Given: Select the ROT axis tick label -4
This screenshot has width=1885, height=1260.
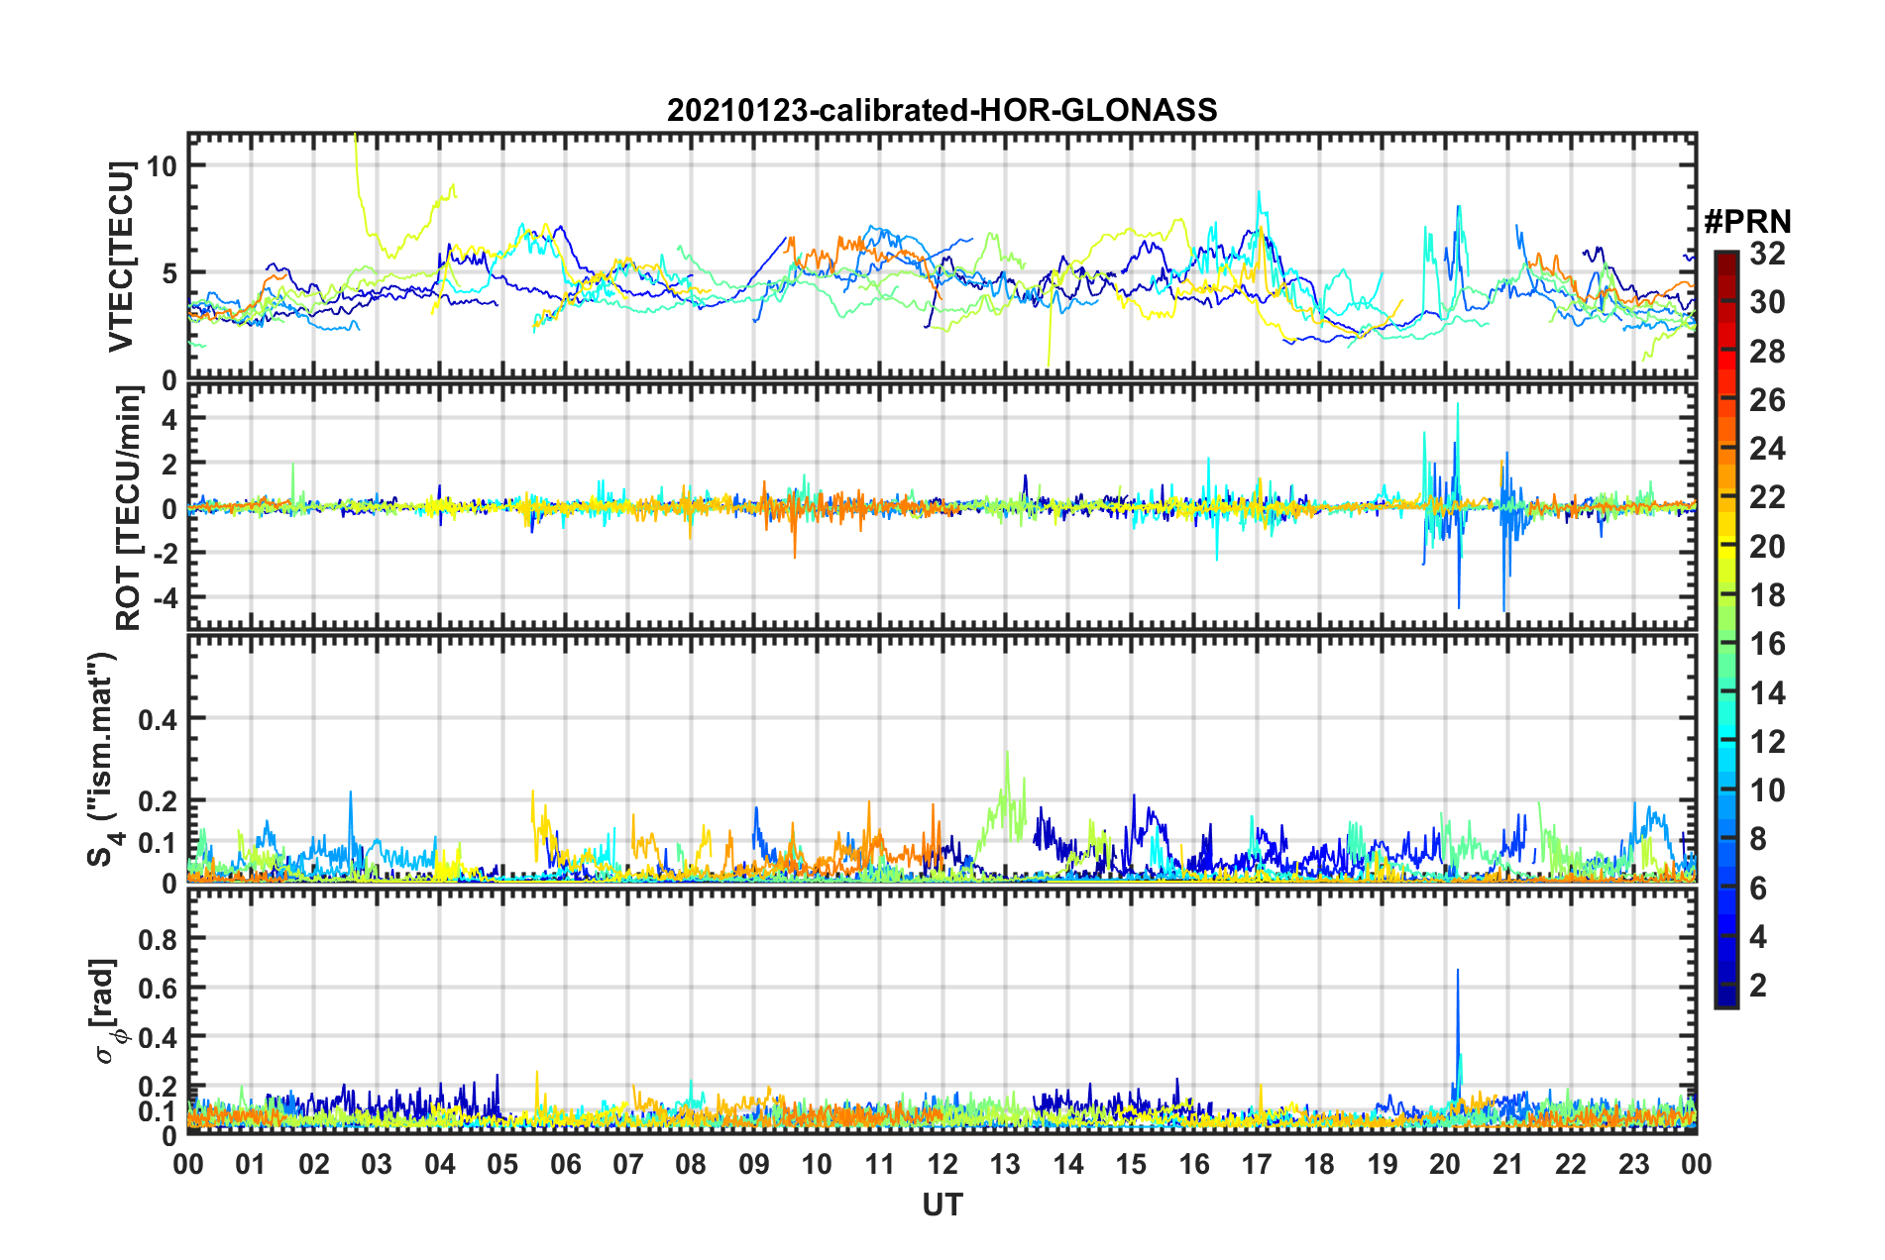Looking at the screenshot, I should click(x=165, y=597).
